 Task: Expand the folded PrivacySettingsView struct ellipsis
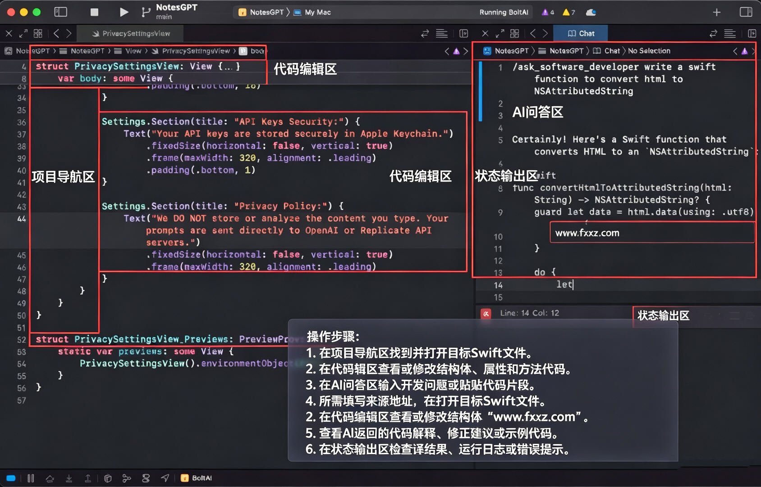[229, 66]
